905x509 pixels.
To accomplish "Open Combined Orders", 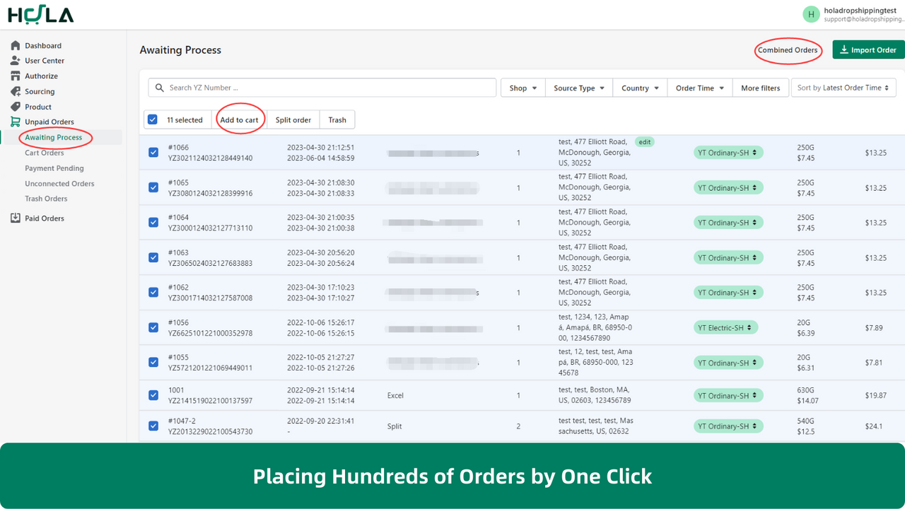I will click(x=788, y=50).
